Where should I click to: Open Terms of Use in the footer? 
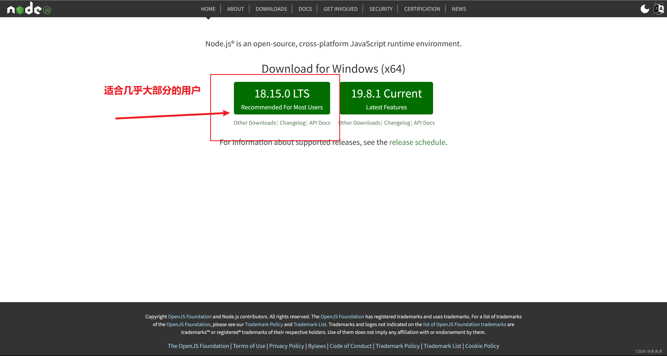[x=249, y=346]
